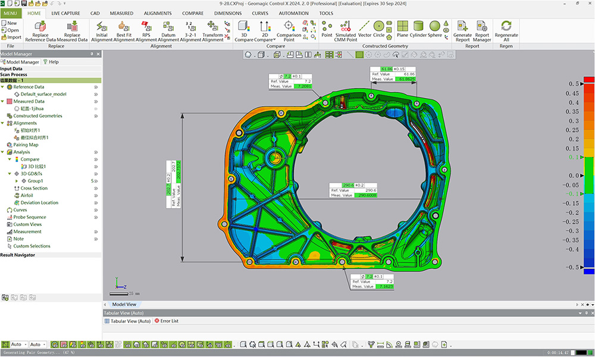
Task: Click the Best Fit Alignment icon
Action: [124, 27]
